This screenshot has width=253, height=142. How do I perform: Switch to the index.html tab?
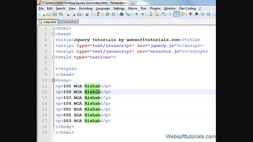point(48,22)
